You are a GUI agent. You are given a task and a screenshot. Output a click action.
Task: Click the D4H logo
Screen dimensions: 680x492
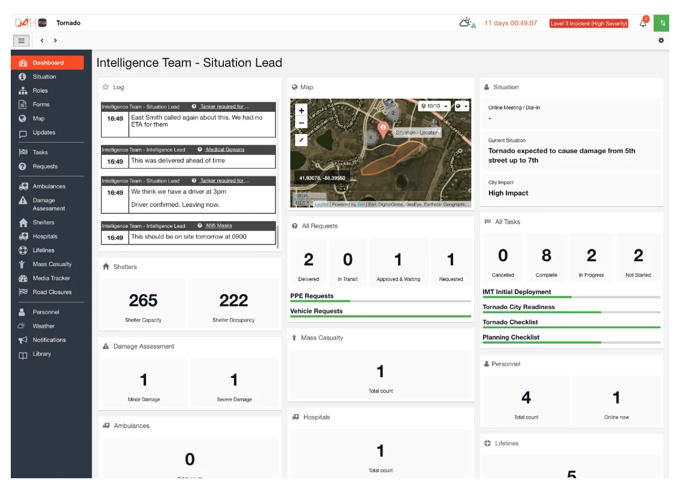(31, 23)
